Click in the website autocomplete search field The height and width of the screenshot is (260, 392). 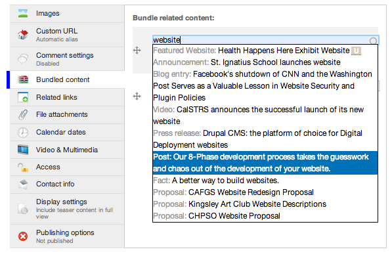point(265,40)
